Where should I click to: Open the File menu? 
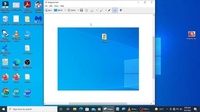click(x=46, y=6)
